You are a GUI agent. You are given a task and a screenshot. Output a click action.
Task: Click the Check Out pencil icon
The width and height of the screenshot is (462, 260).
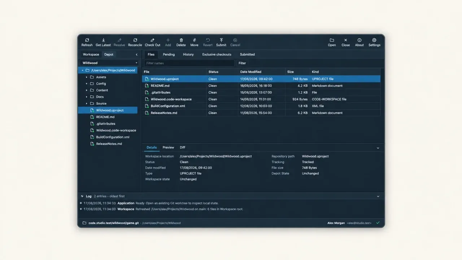[152, 40]
